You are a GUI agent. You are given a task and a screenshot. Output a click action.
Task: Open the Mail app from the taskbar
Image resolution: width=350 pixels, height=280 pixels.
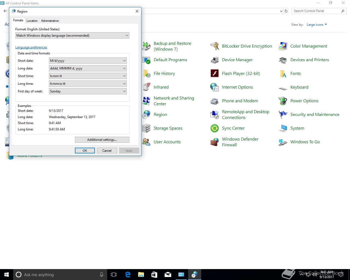168,275
